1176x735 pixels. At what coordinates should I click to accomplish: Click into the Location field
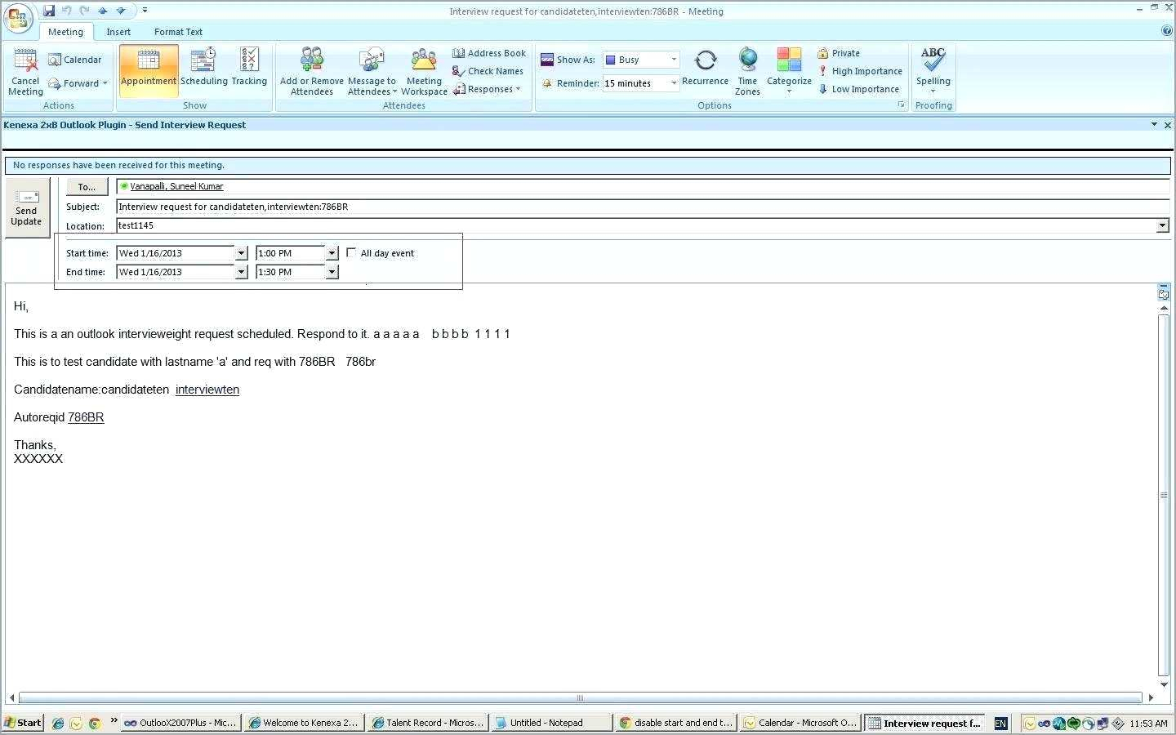point(636,225)
